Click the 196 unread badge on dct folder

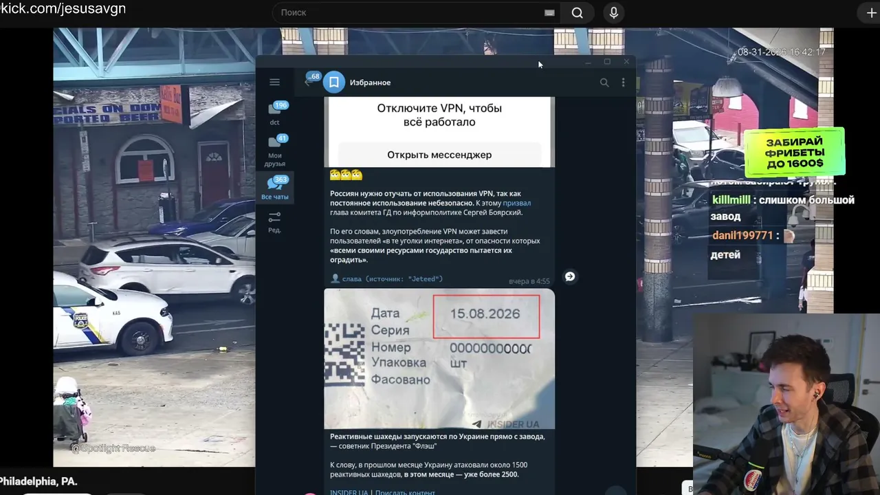[280, 105]
